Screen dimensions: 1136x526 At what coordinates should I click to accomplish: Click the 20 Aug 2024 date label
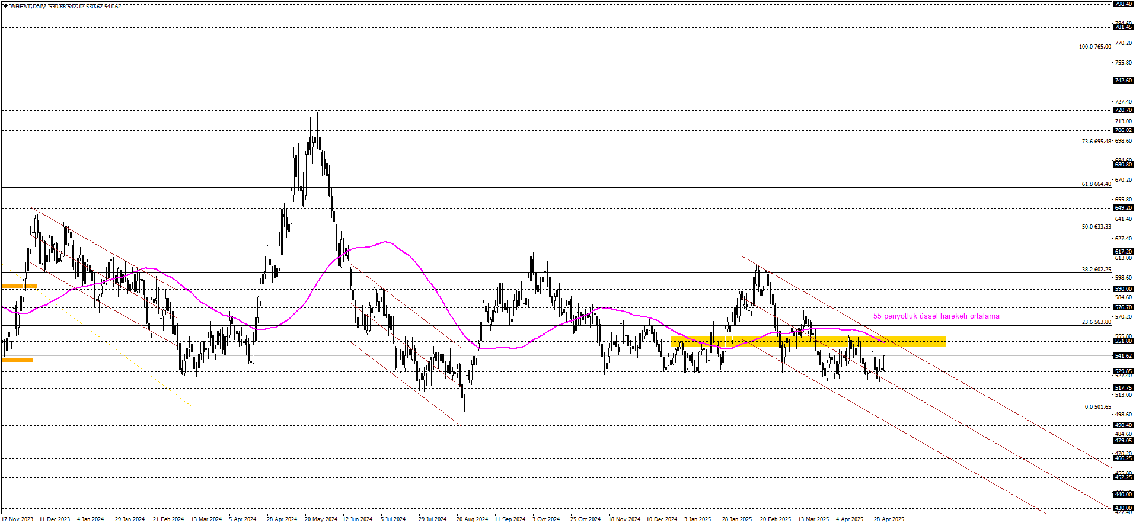(473, 519)
